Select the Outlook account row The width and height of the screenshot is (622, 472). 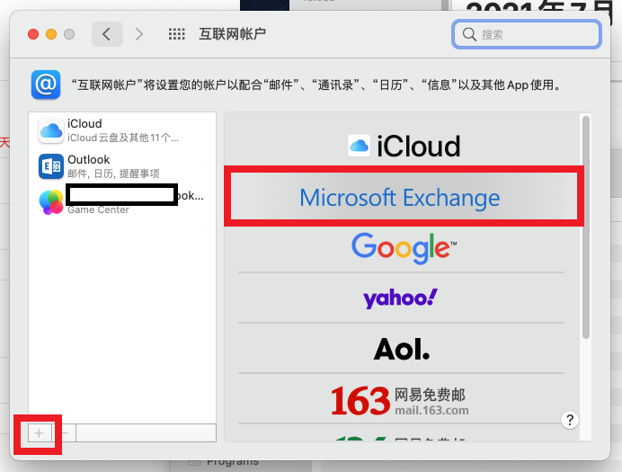click(x=122, y=166)
